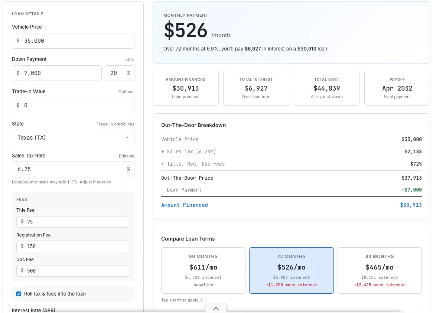Click the Amount Financed blue text
The width and height of the screenshot is (433, 313).
185,205
